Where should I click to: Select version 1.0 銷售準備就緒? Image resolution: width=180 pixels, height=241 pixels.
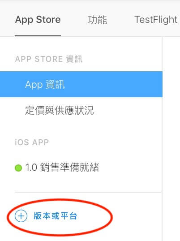[x=57, y=167]
